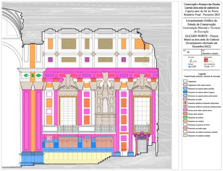Click the blue logo at bottom of title block
This screenshot has height=171, width=223.
tap(192, 66)
